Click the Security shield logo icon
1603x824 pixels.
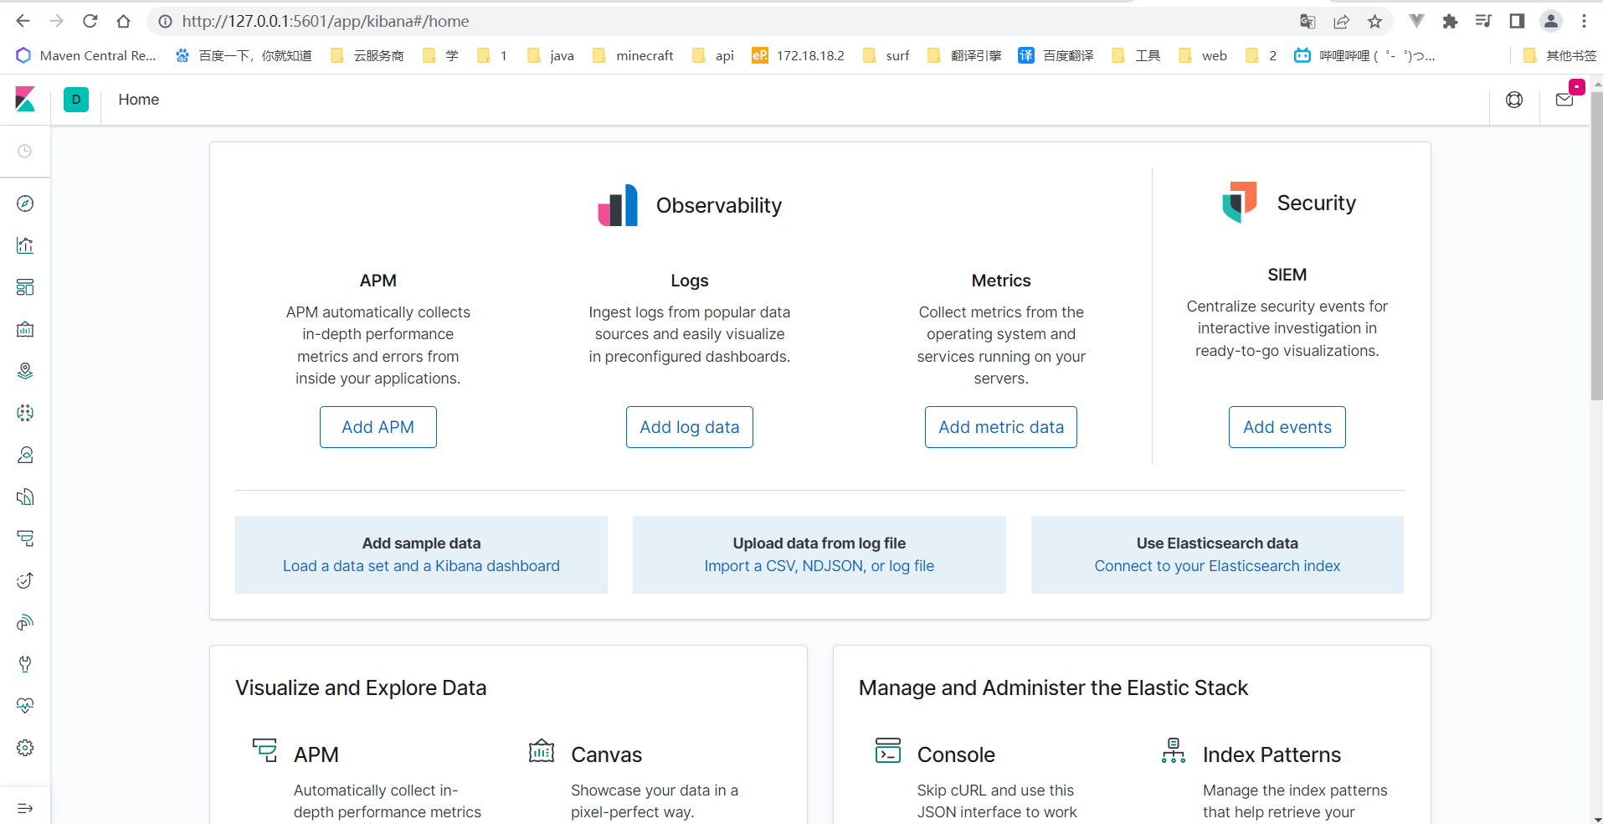(x=1240, y=203)
